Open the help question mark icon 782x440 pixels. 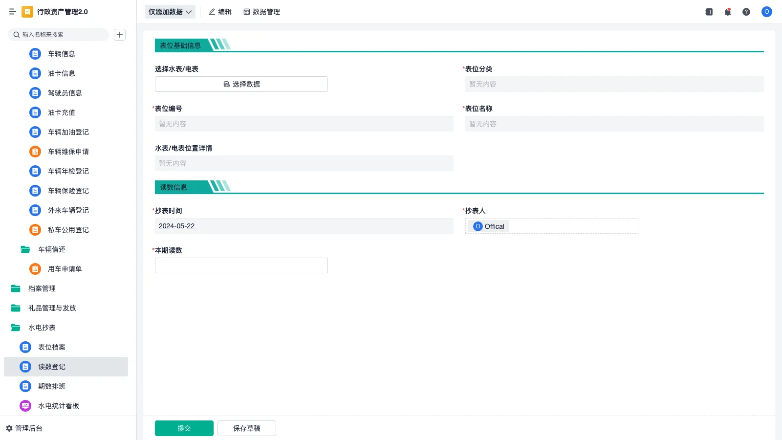(x=746, y=12)
